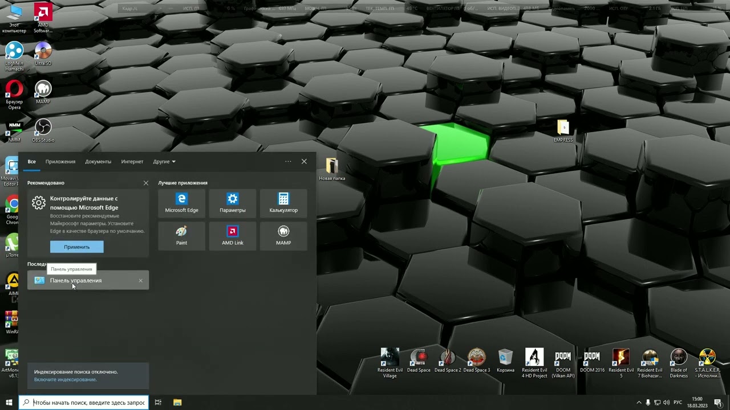Launch Resident Evil 7 Biohazard shortcut

(x=650, y=363)
